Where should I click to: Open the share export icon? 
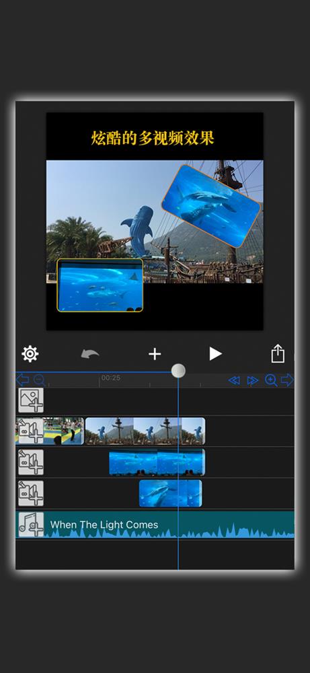click(x=278, y=354)
